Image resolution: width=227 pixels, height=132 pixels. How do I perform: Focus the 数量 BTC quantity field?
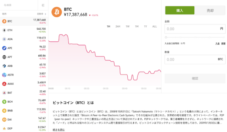tap(195, 59)
